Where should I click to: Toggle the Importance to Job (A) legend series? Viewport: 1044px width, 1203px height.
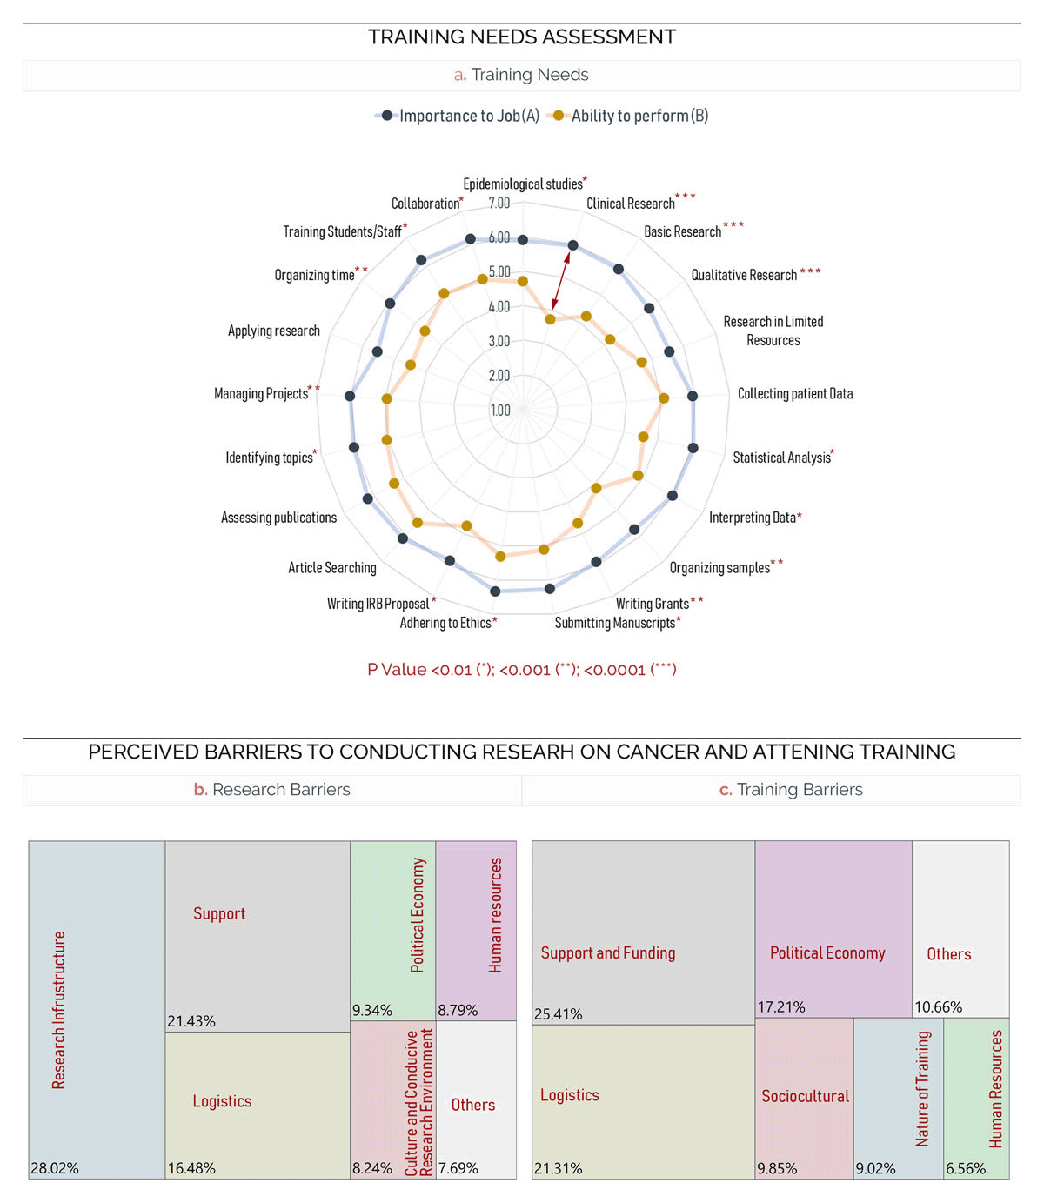pos(459,116)
